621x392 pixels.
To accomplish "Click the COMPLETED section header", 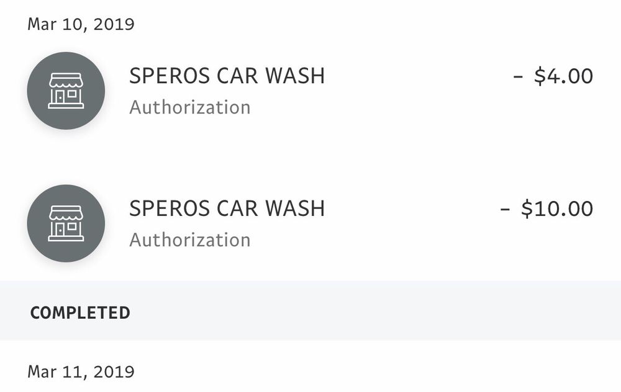I will (x=80, y=313).
